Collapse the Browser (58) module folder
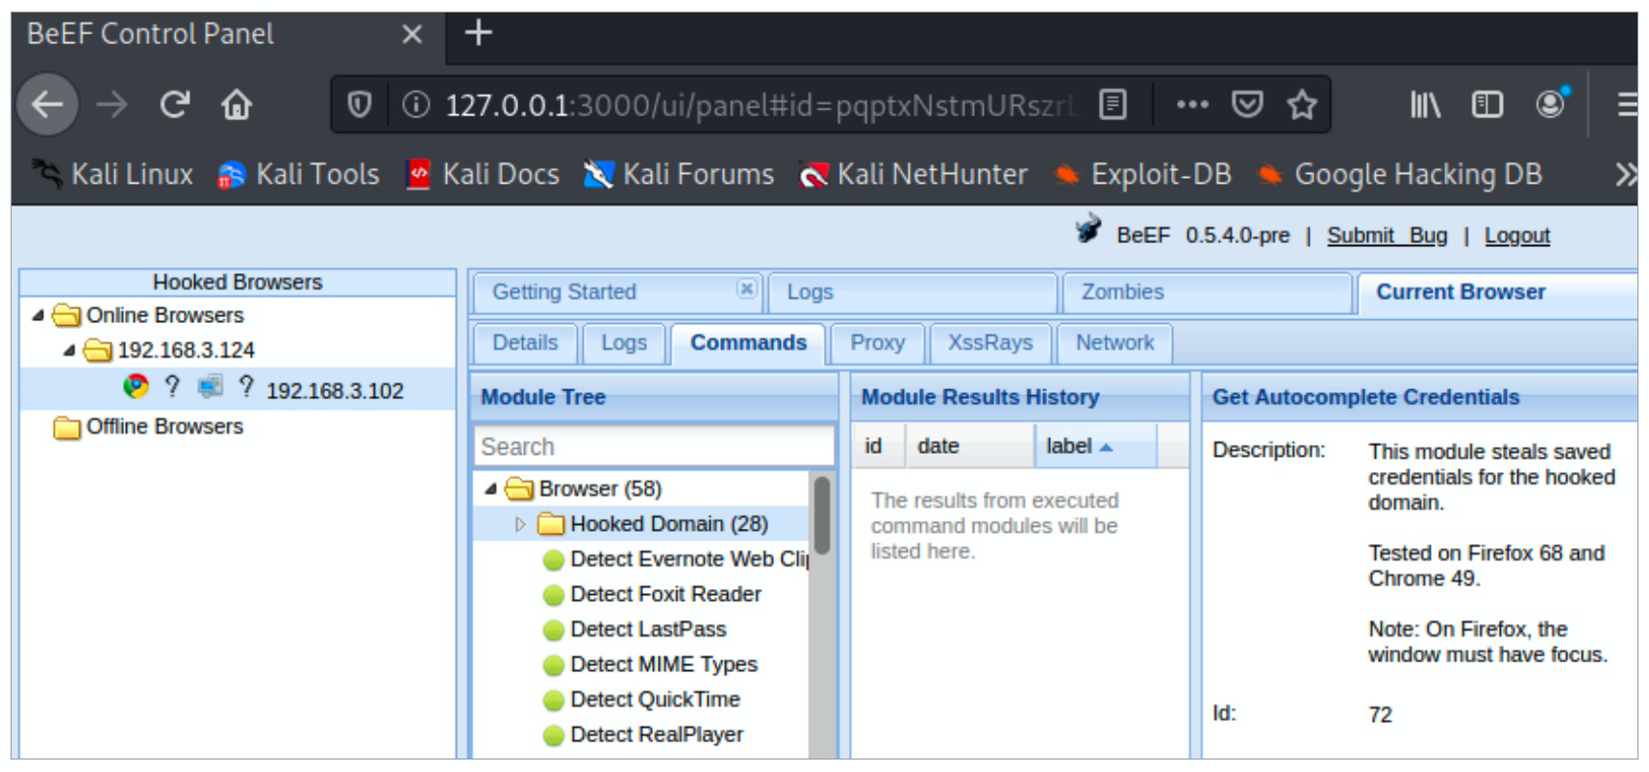Image resolution: width=1649 pixels, height=772 pixels. tap(490, 488)
